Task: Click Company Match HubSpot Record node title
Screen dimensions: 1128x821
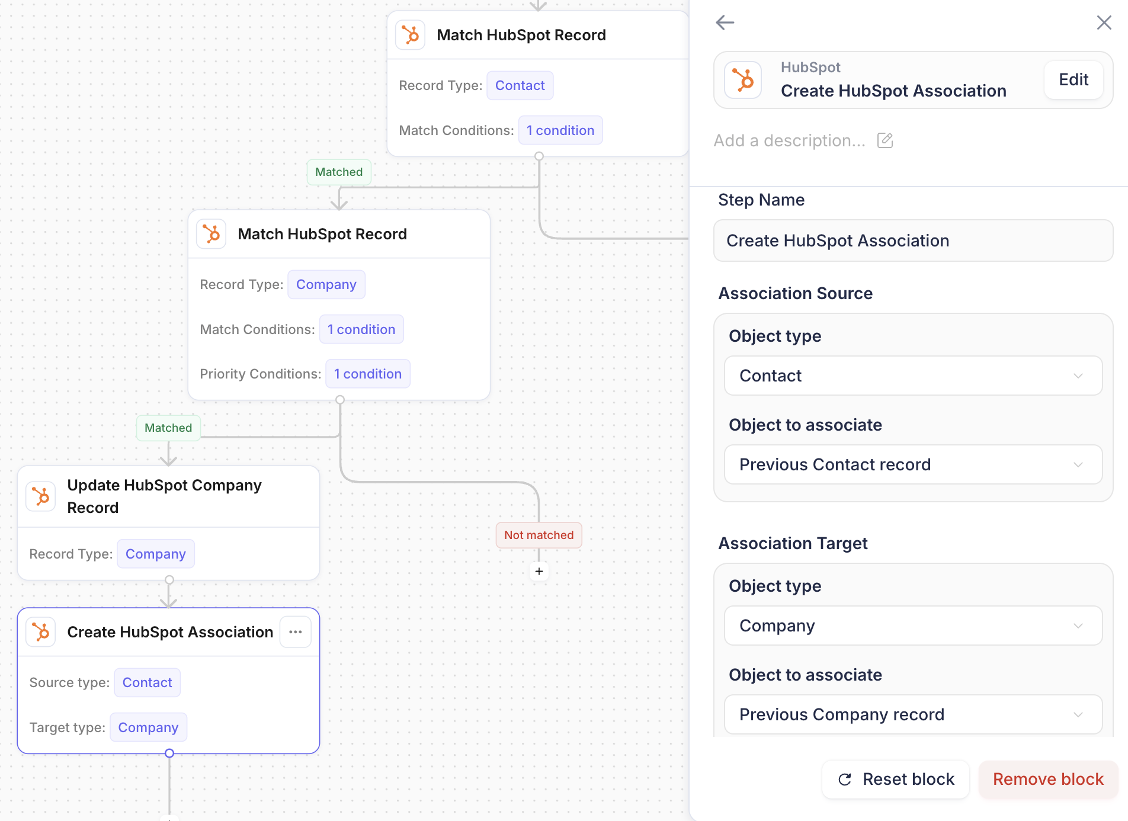Action: point(322,234)
